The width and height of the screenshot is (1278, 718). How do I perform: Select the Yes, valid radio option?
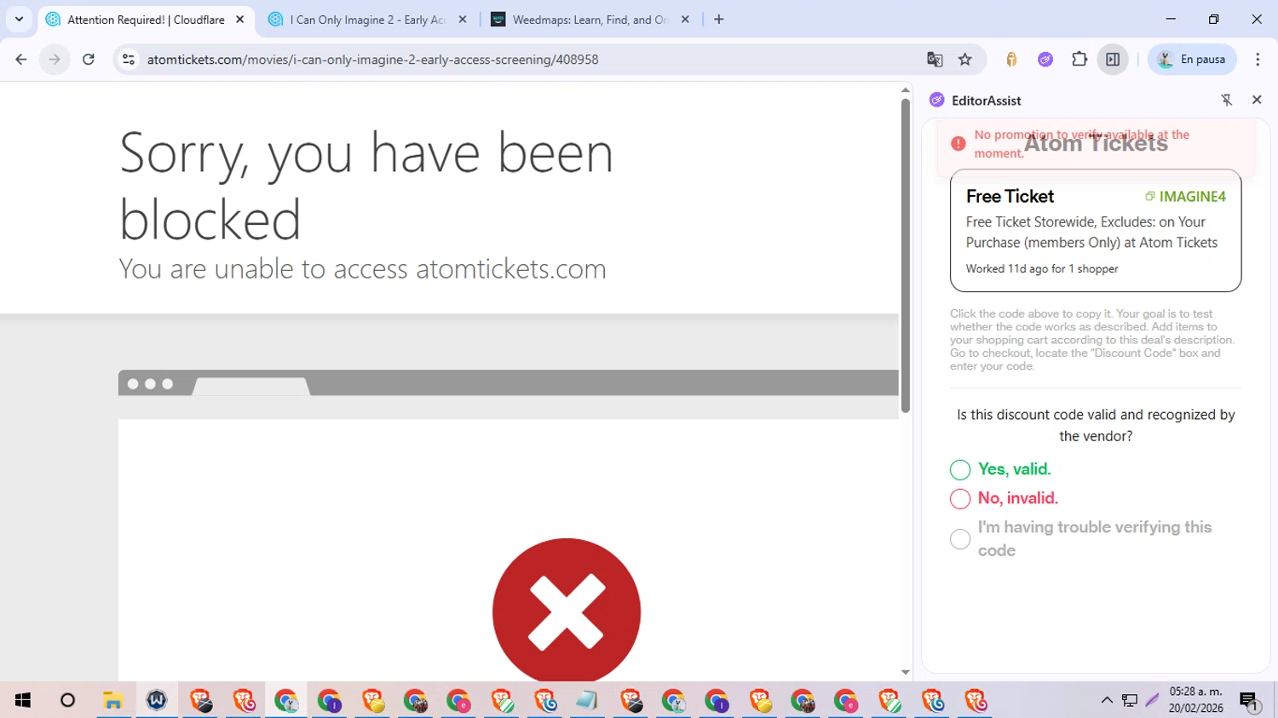point(960,470)
